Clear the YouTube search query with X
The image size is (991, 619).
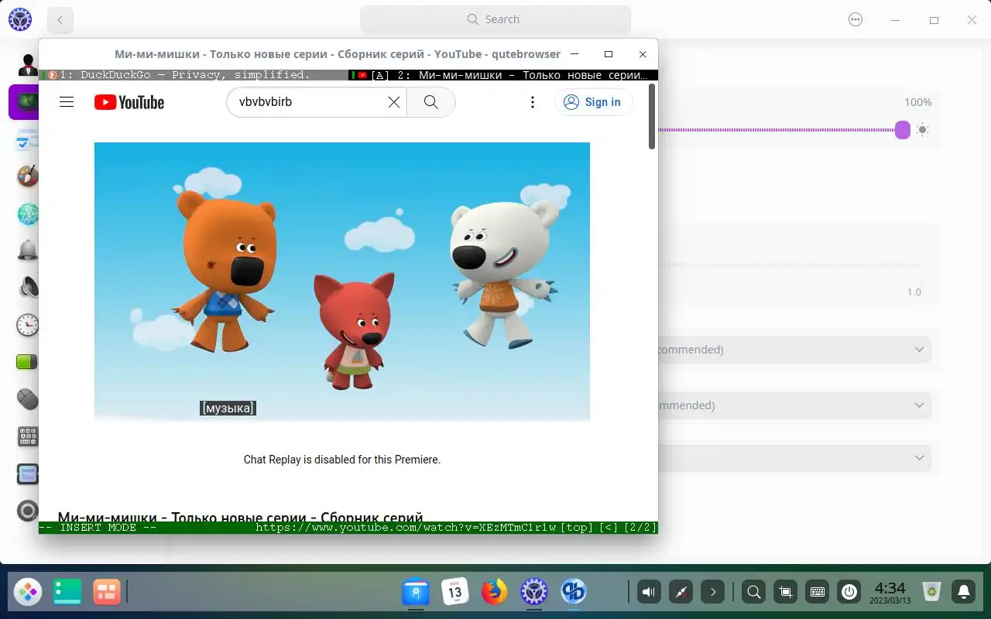pyautogui.click(x=394, y=102)
